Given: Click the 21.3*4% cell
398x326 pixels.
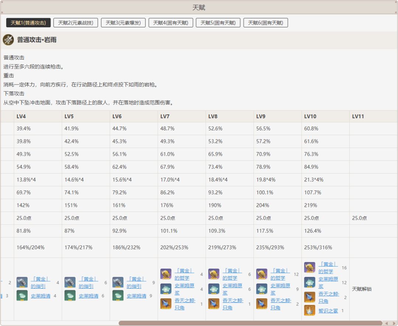Looking at the screenshot, I should point(326,179).
